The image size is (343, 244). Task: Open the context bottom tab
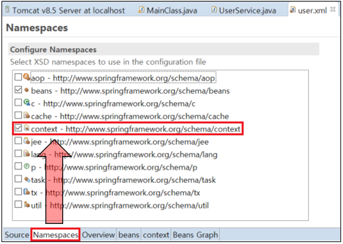(156, 235)
